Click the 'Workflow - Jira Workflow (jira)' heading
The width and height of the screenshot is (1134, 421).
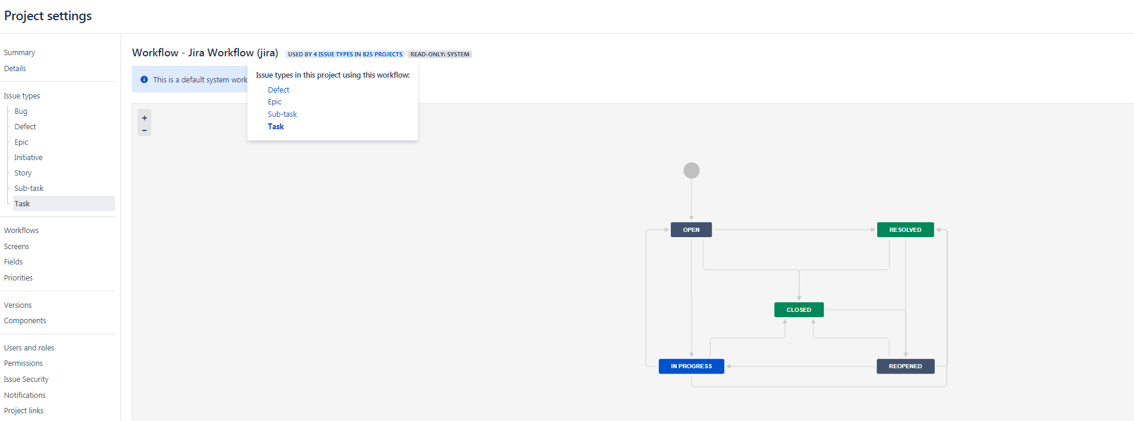coord(205,53)
